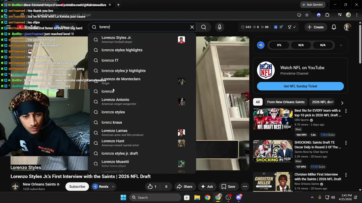Open new browser tab plus button
The height and width of the screenshot is (203, 362).
click(118, 5)
